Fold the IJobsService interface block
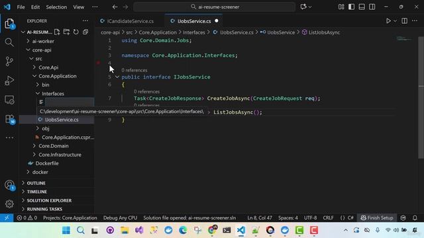The image size is (424, 238). coord(117,77)
